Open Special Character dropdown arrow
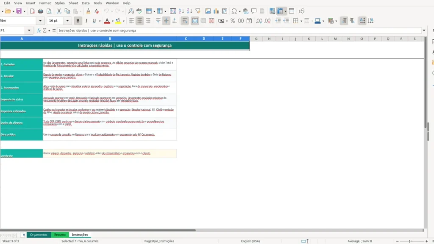Screen dimensions: 434x244 pyautogui.click(x=240, y=11)
